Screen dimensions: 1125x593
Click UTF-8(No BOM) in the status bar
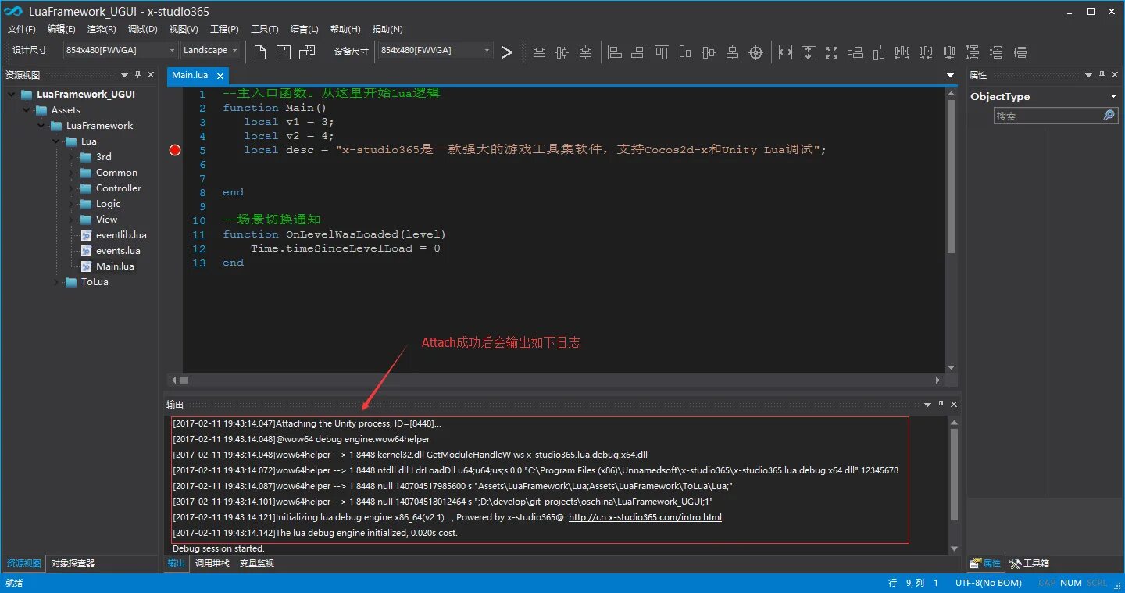(987, 583)
